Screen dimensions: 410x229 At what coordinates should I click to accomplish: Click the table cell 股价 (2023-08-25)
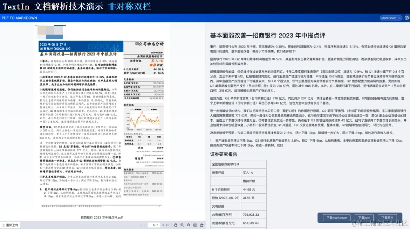[226, 198]
